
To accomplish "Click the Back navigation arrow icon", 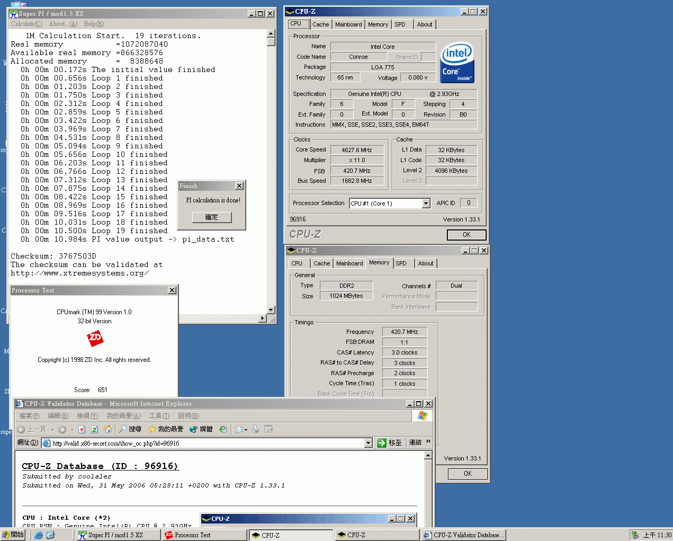I will (x=21, y=429).
